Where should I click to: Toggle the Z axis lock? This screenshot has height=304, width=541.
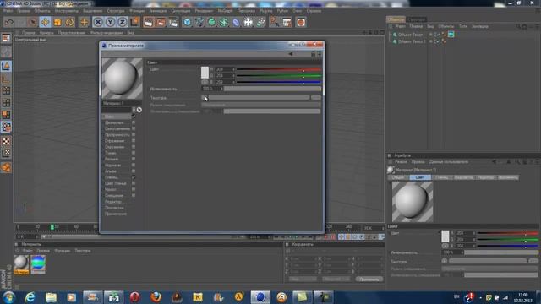pyautogui.click(x=123, y=23)
